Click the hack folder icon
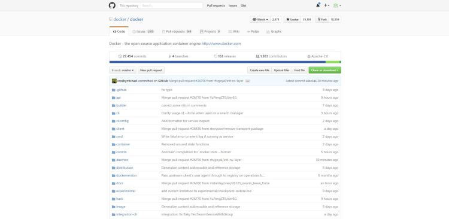 point(113,199)
